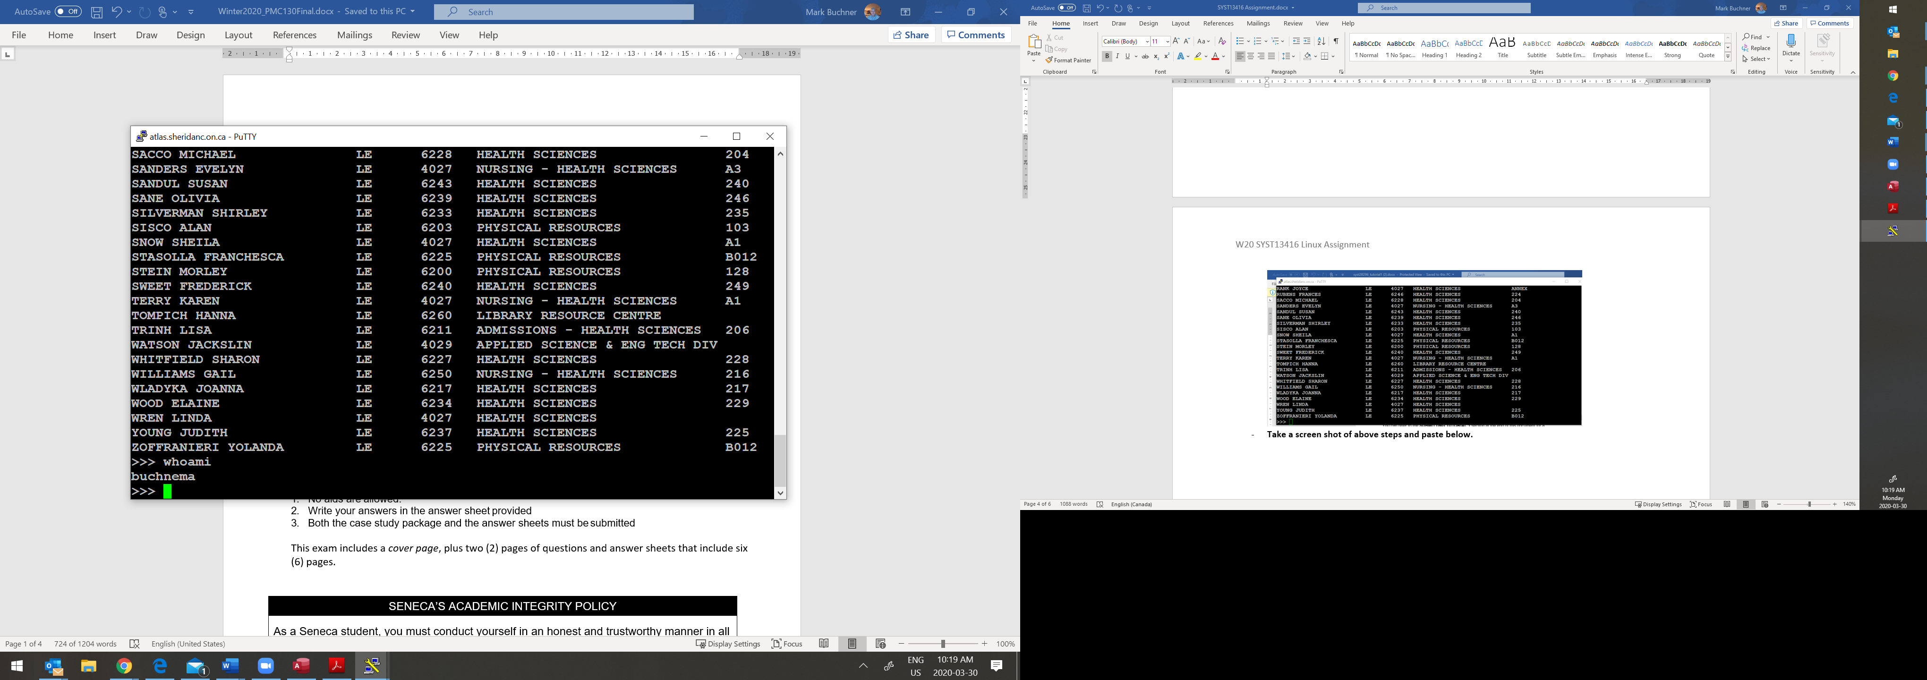The image size is (1927, 680).
Task: Open the Layout tab in right Word window
Action: [1180, 23]
